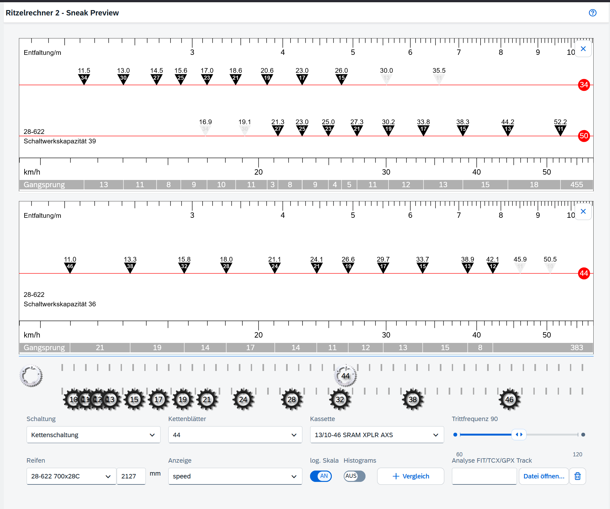Click the tire circumference 2127 field
The width and height of the screenshot is (610, 509).
131,476
